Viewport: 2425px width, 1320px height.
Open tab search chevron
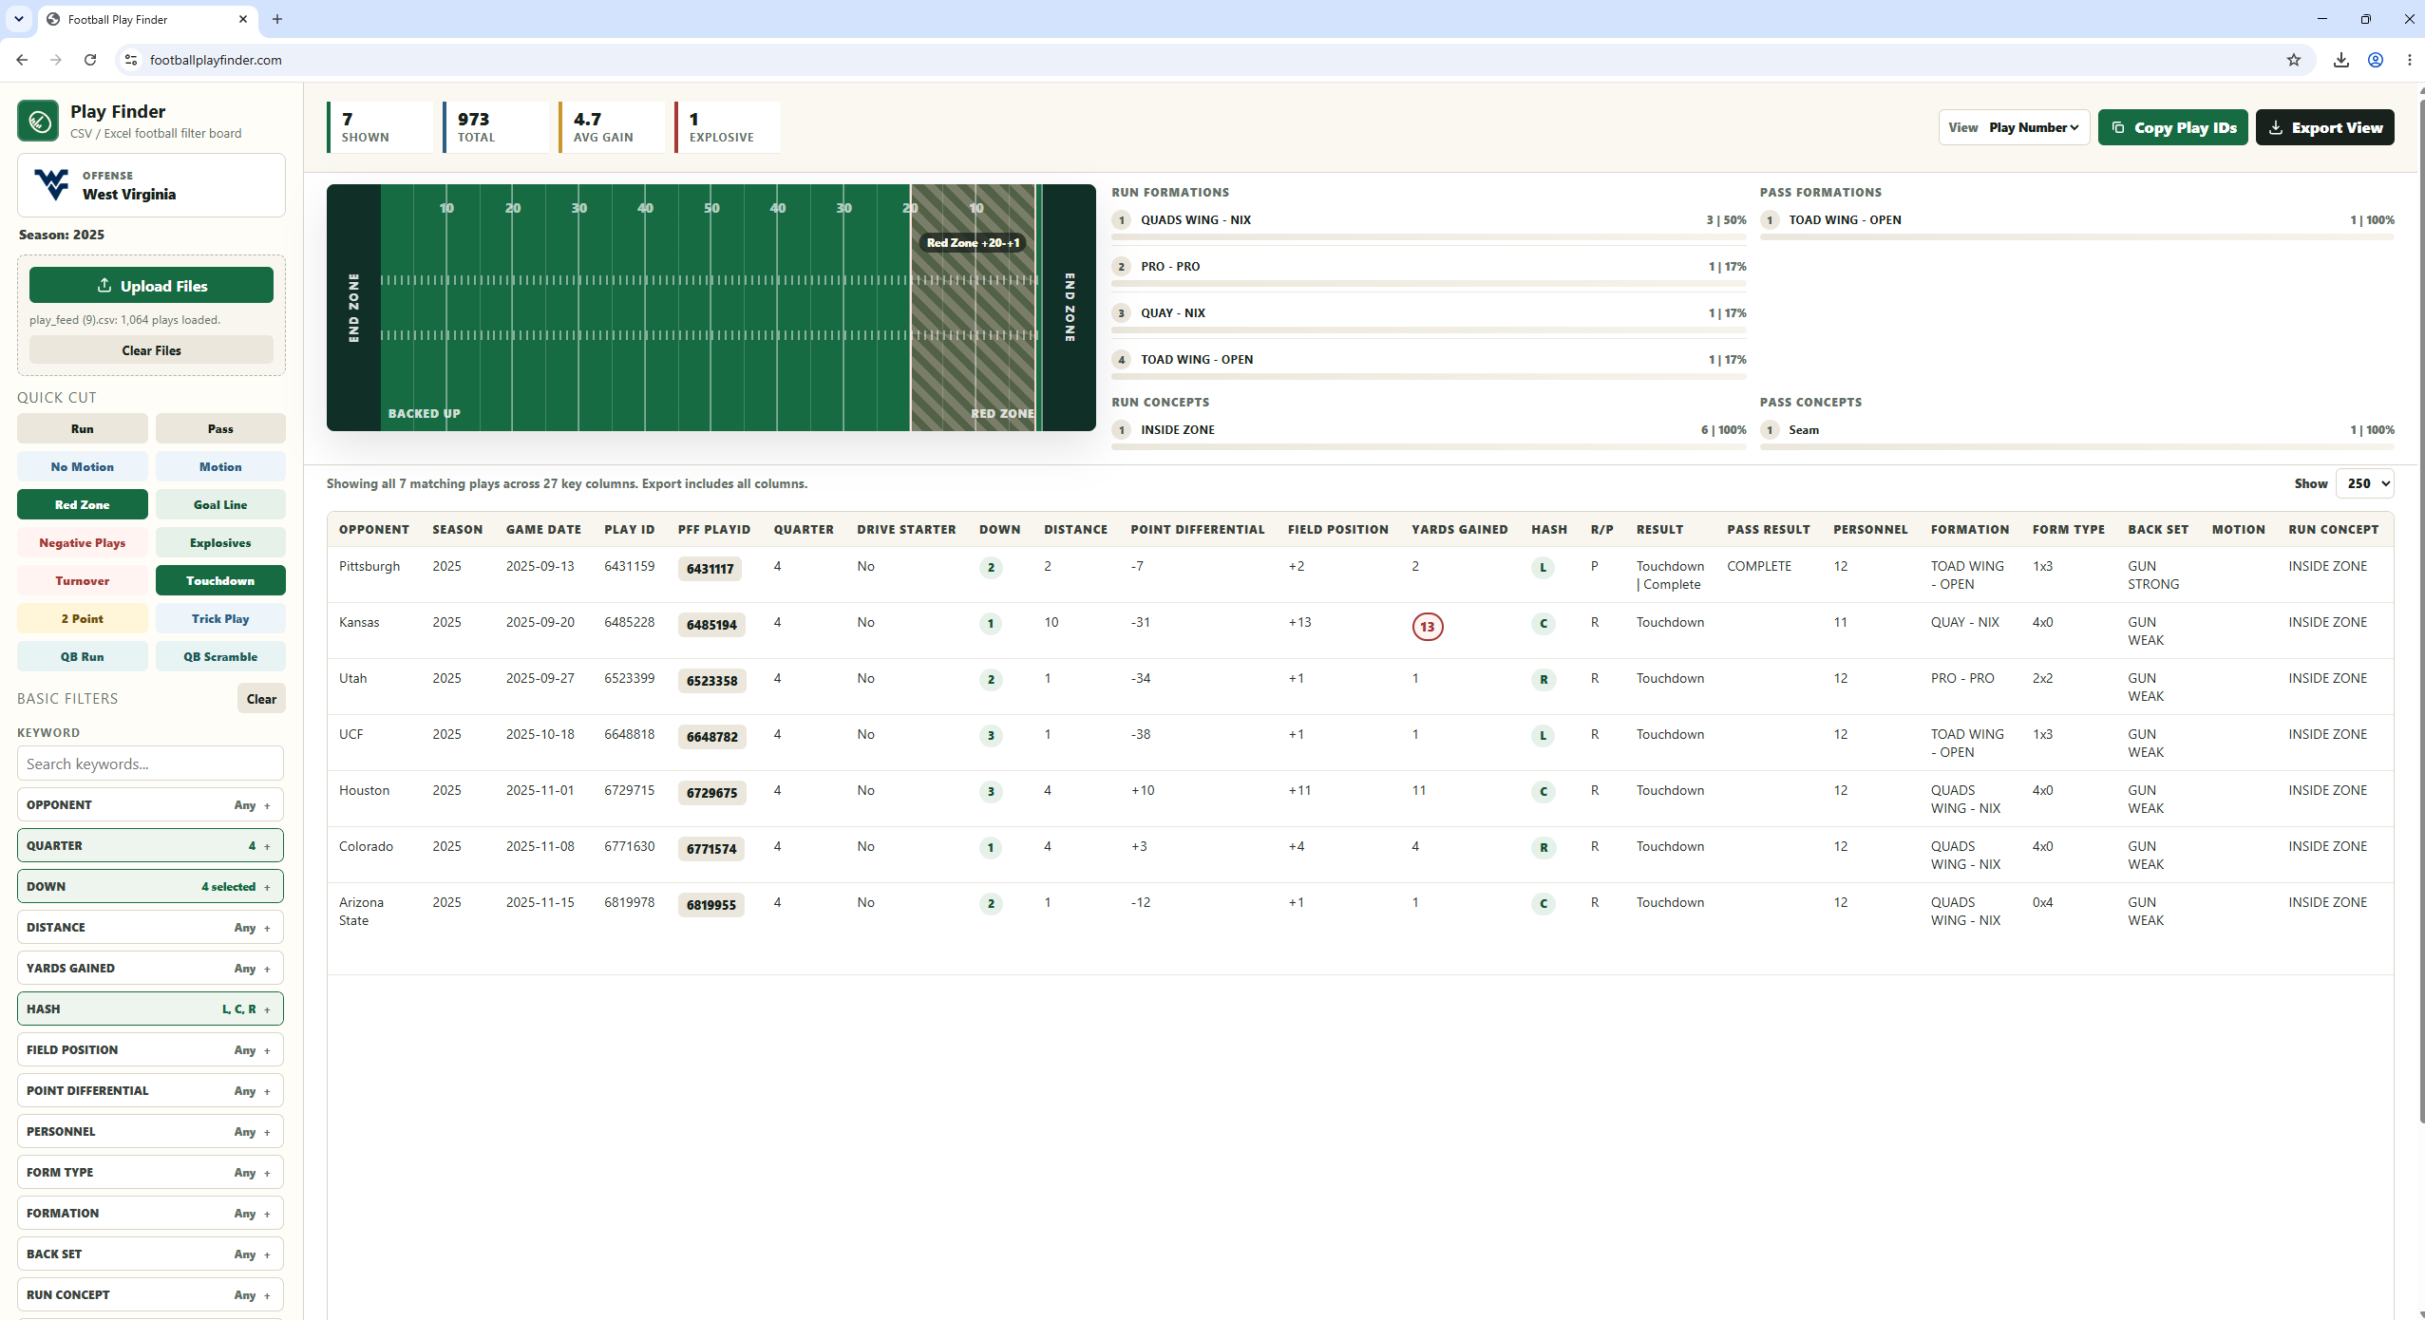[x=18, y=19]
